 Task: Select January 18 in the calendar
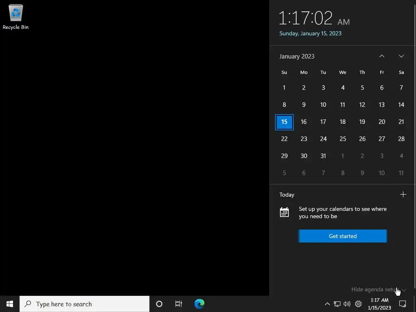(343, 122)
